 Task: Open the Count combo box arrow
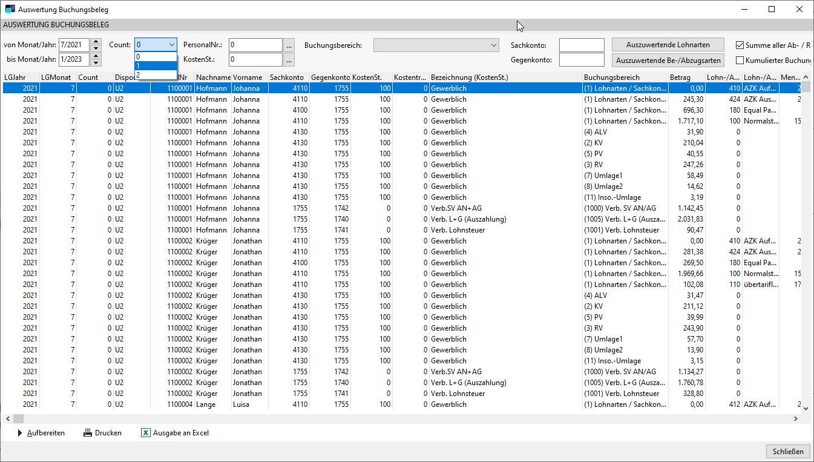[x=172, y=45]
